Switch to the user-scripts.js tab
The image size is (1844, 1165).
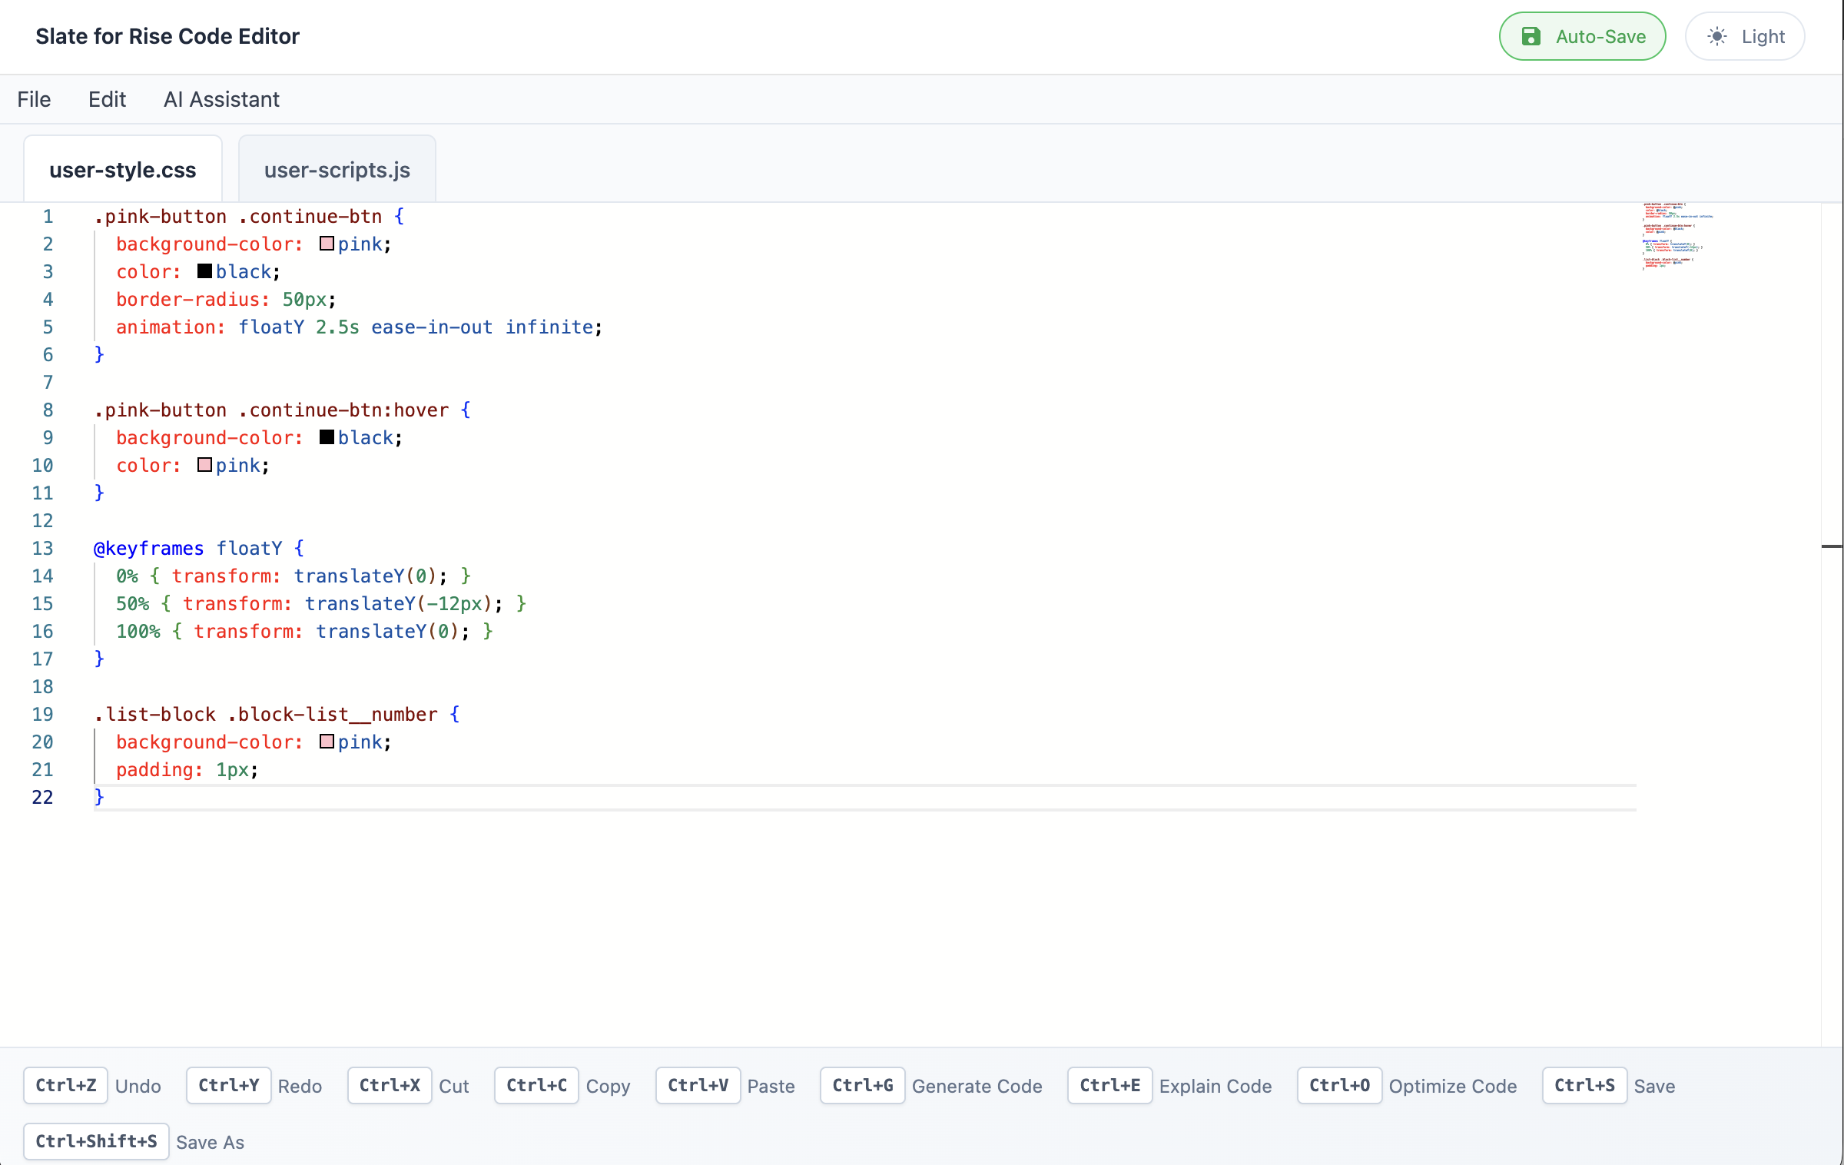click(x=337, y=170)
